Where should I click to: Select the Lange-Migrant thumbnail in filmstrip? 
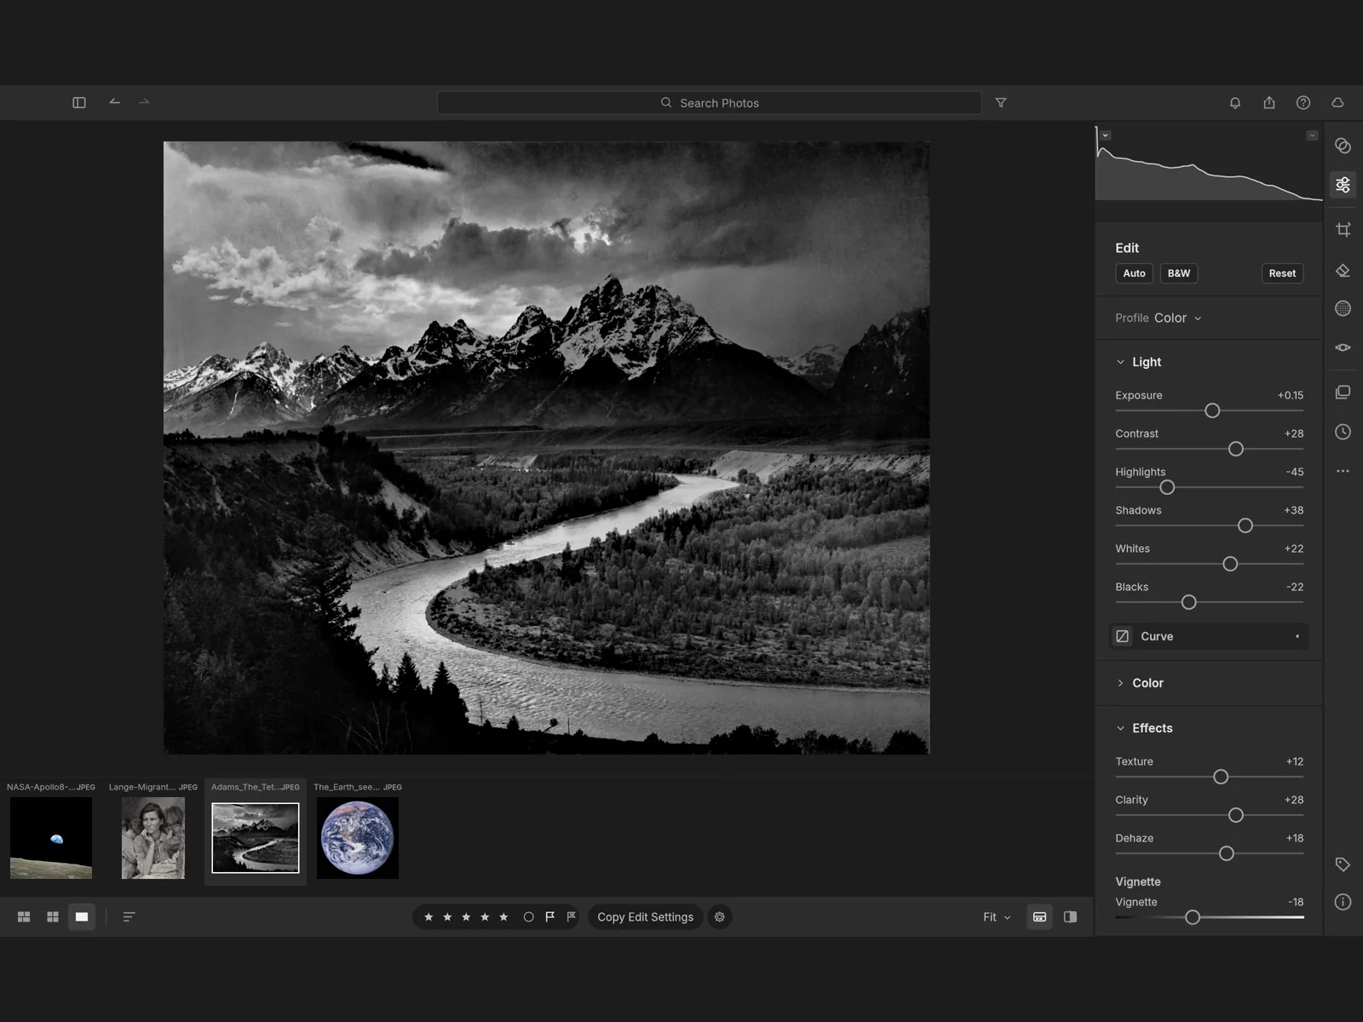pyautogui.click(x=153, y=838)
